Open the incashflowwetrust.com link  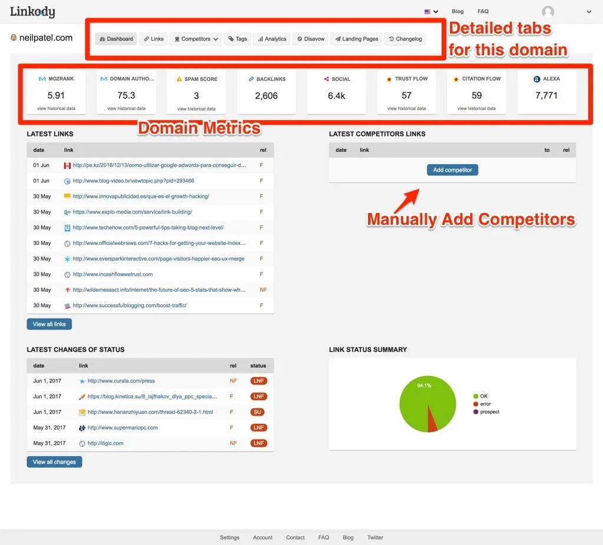pos(112,274)
